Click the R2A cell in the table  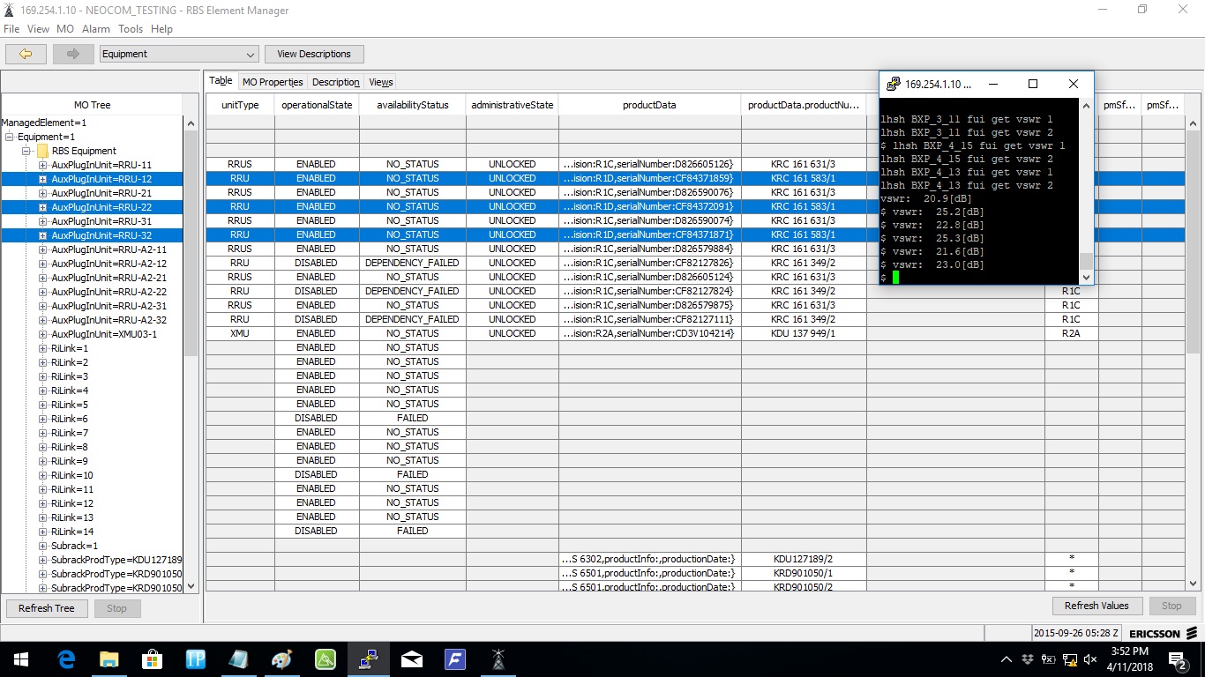pyautogui.click(x=1071, y=333)
